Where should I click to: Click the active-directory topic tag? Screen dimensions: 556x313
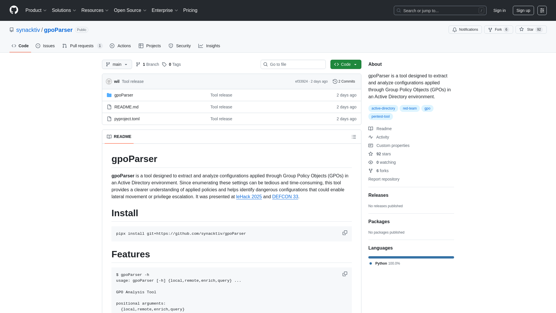383,108
